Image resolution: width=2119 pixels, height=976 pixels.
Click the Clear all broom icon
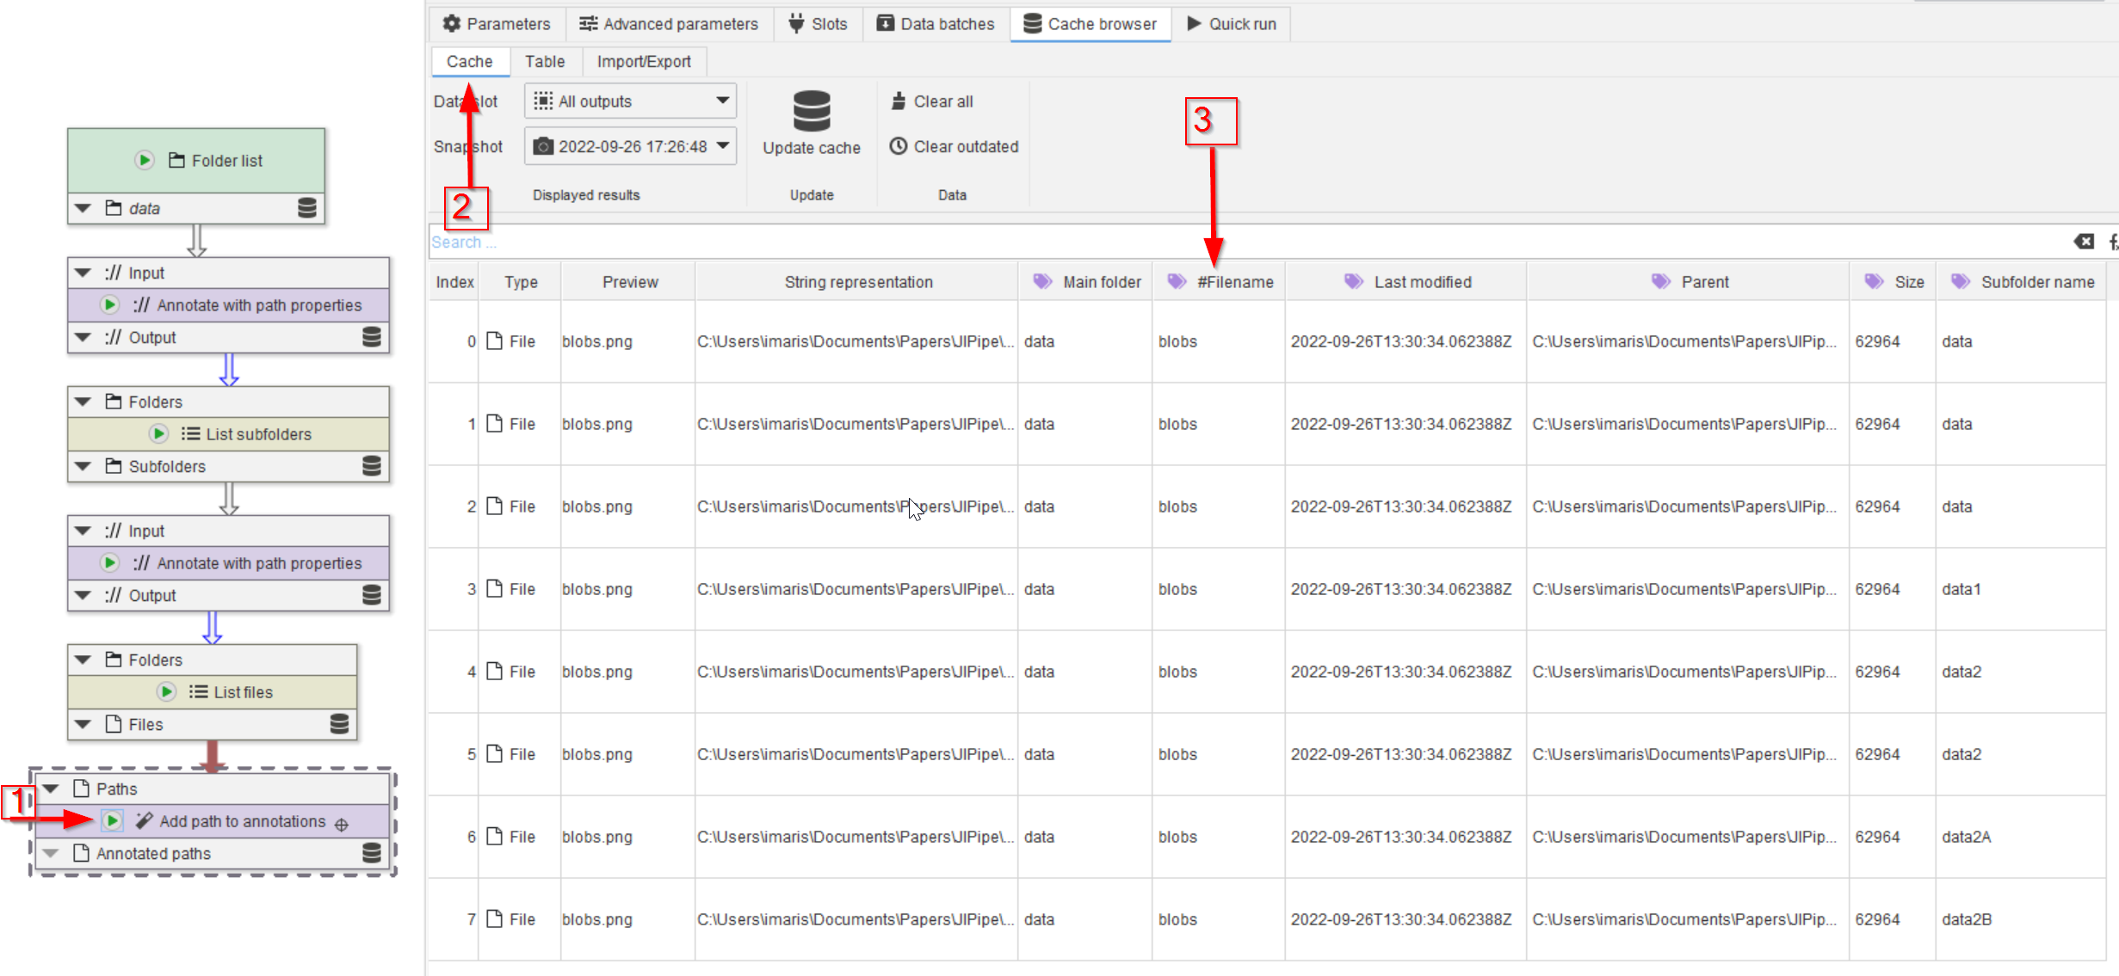click(x=899, y=101)
